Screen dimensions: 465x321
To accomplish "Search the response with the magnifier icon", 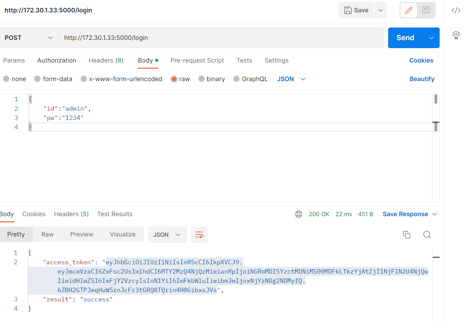I will pos(427,235).
